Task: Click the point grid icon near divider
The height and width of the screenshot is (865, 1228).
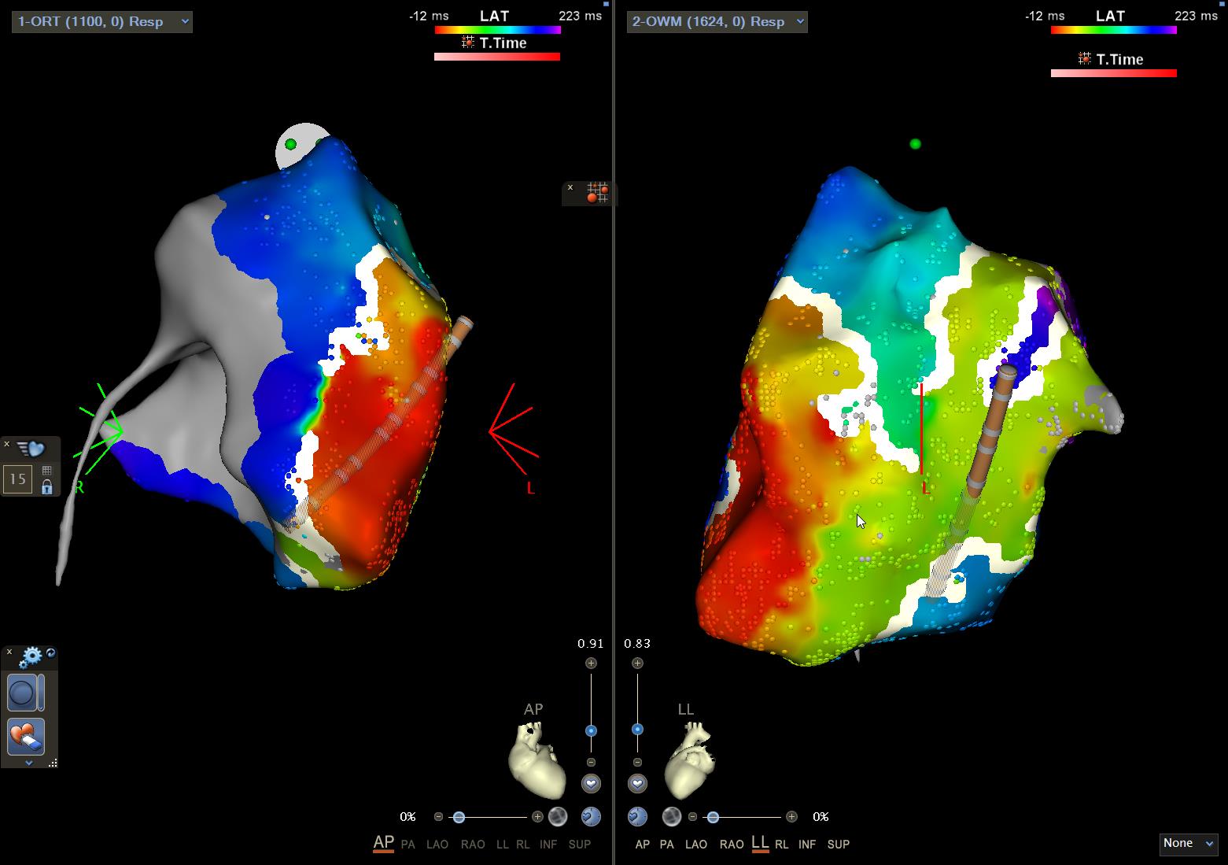Action: coord(597,193)
